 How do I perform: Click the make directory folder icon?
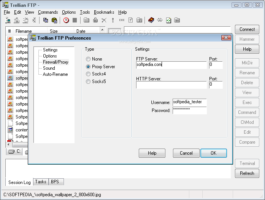click(x=86, y=20)
